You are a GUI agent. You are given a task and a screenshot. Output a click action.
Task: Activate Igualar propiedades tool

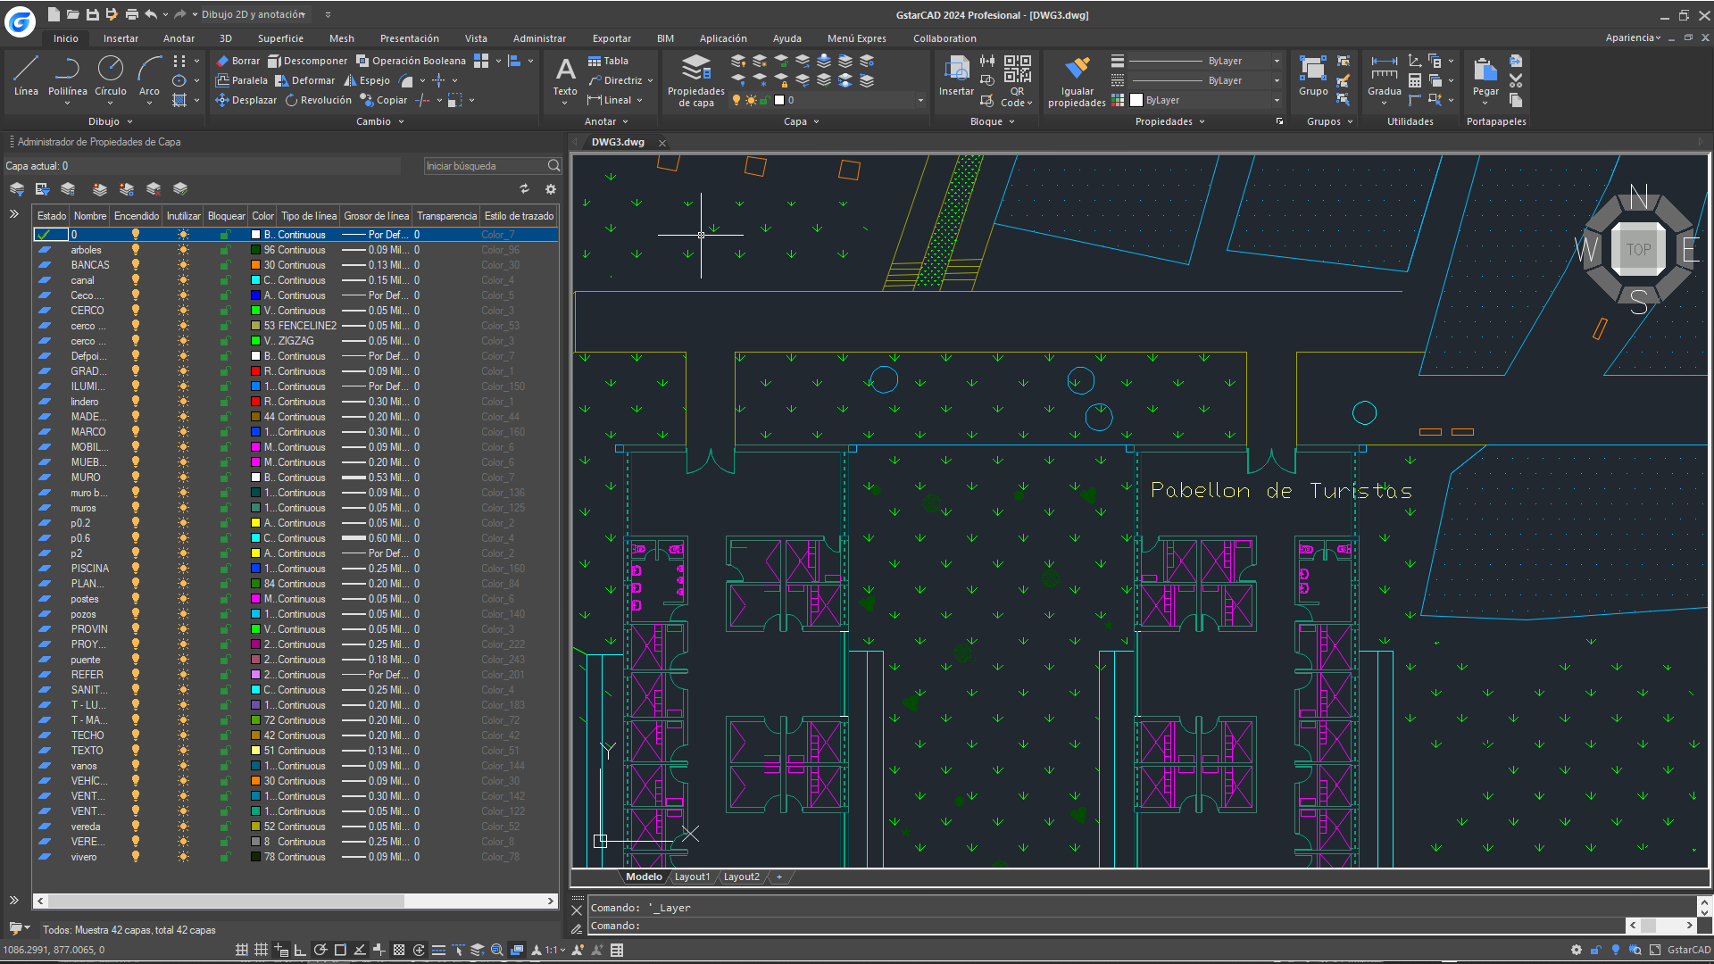(x=1077, y=81)
